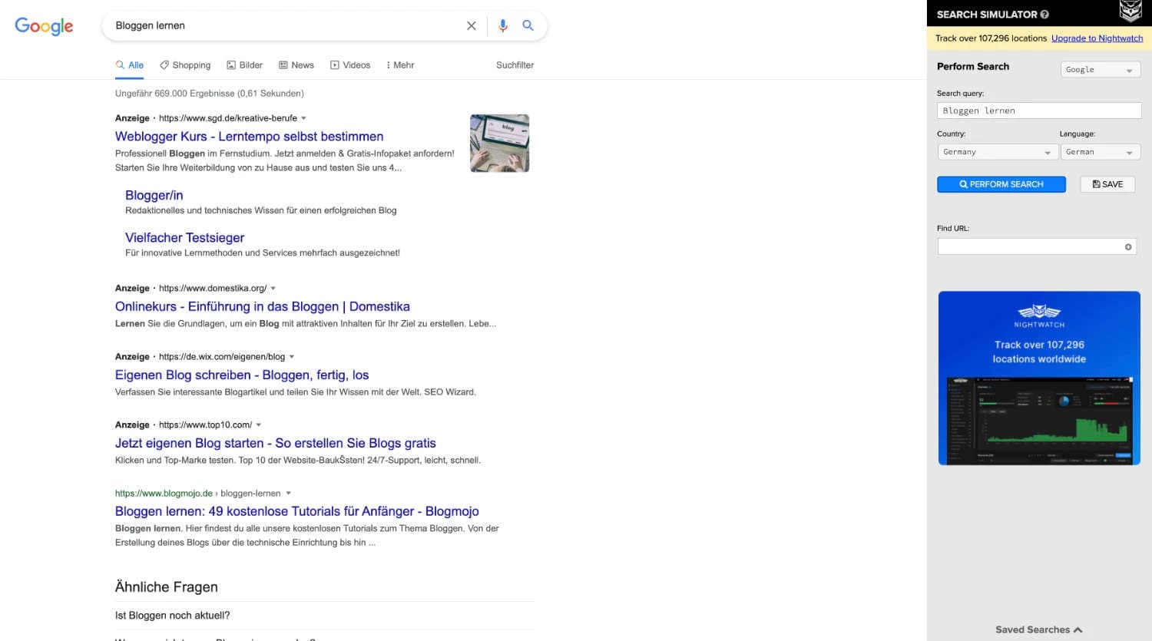1152x641 pixels.
Task: Open the search engine dropdown set to Google
Action: (1100, 69)
